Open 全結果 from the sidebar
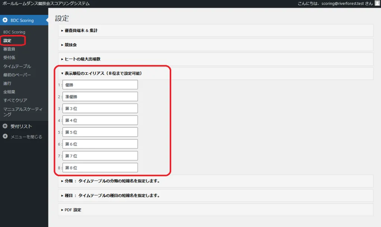 tap(9, 92)
